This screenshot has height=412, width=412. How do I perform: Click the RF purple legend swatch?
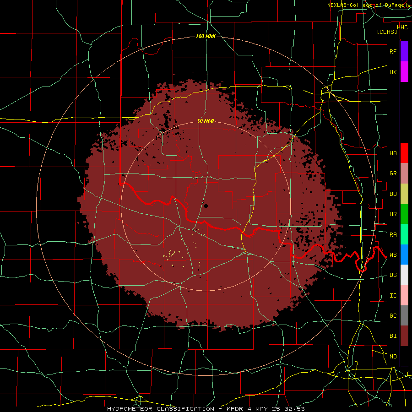coord(404,51)
